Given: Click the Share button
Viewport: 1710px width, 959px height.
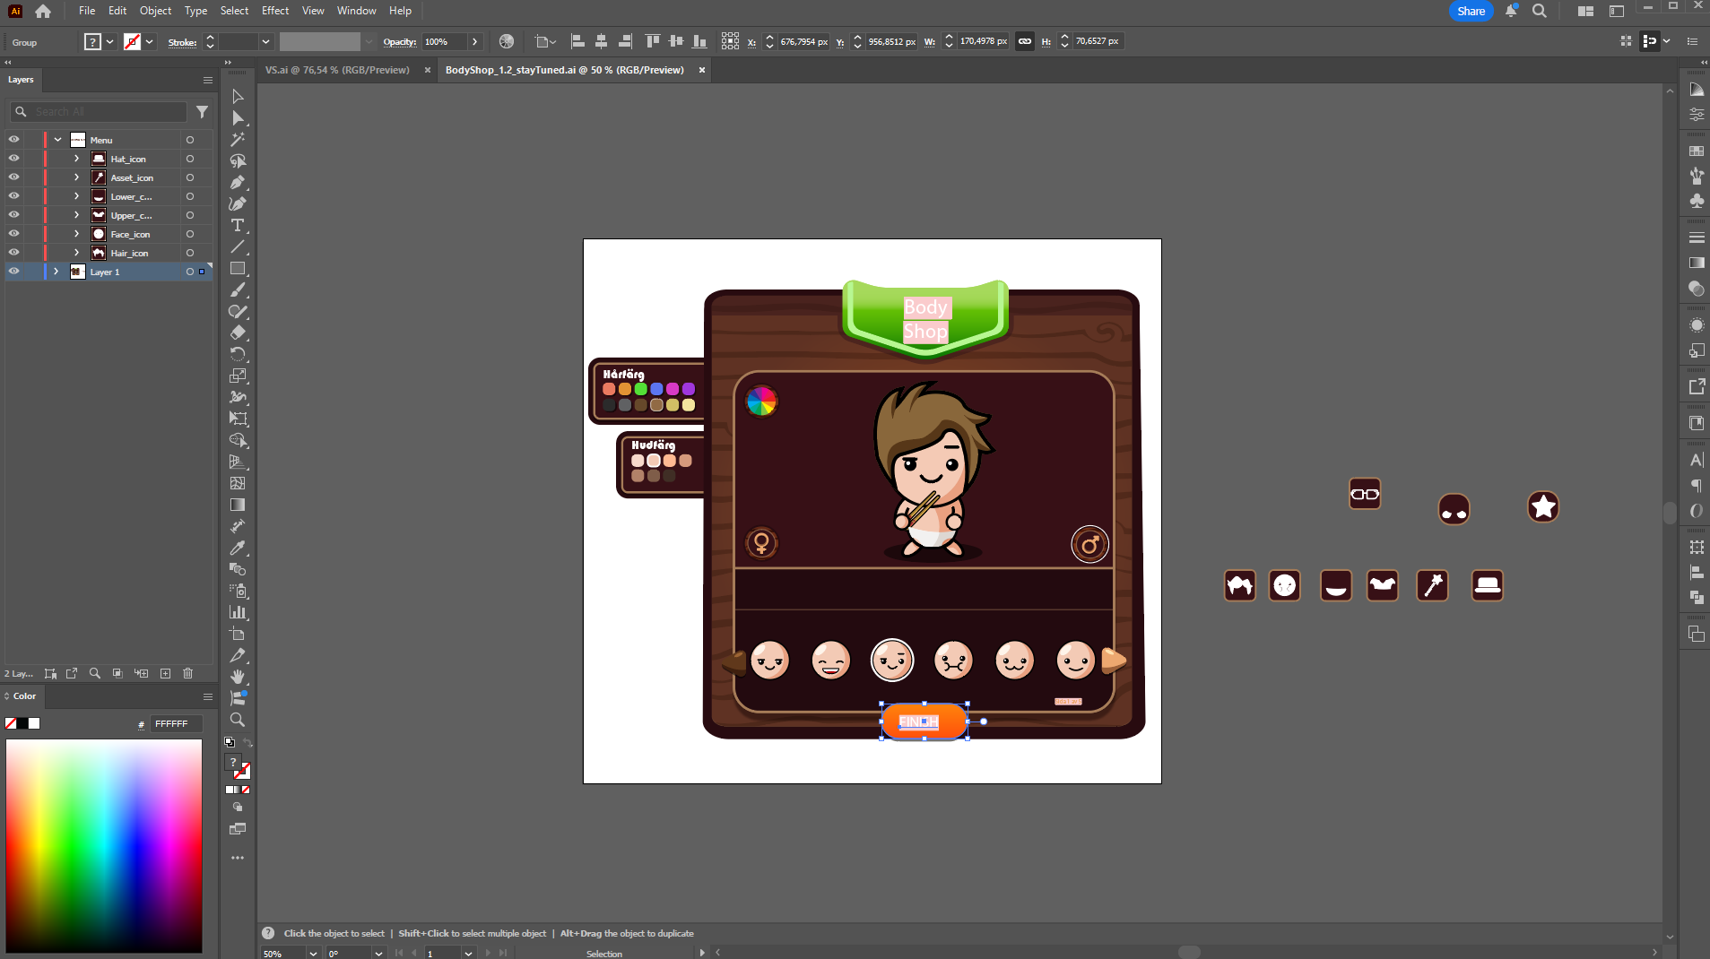Looking at the screenshot, I should point(1471,11).
